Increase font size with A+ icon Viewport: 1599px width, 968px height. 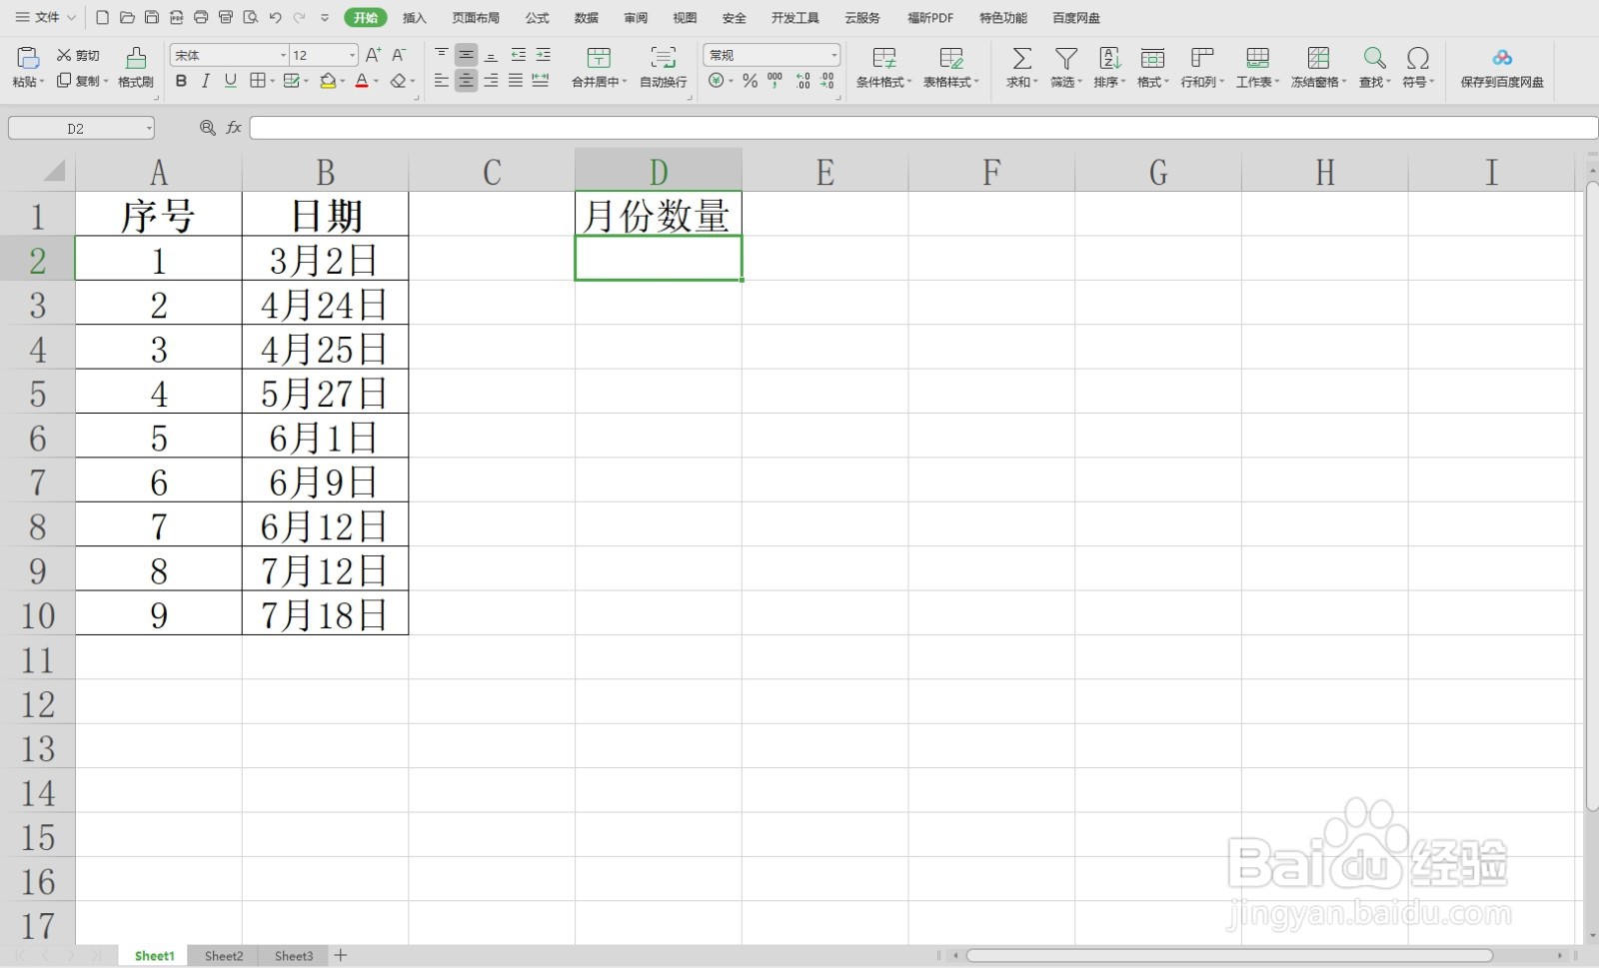(373, 55)
